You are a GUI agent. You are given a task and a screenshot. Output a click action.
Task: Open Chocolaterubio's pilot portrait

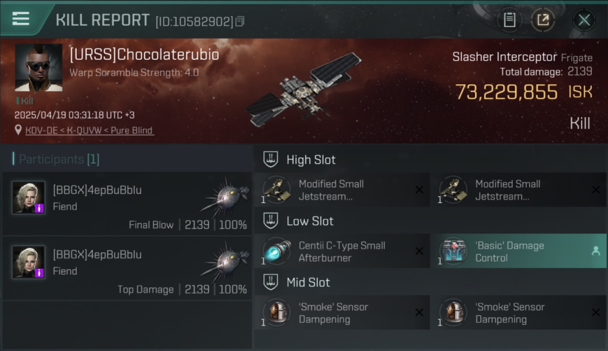pyautogui.click(x=38, y=67)
